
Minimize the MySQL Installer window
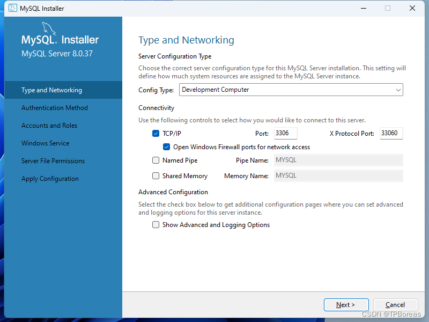pyautogui.click(x=364, y=8)
